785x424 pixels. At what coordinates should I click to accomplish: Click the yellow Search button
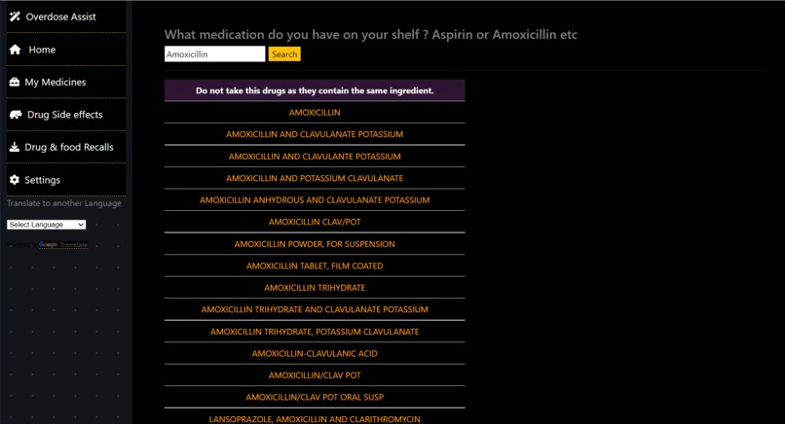click(284, 54)
